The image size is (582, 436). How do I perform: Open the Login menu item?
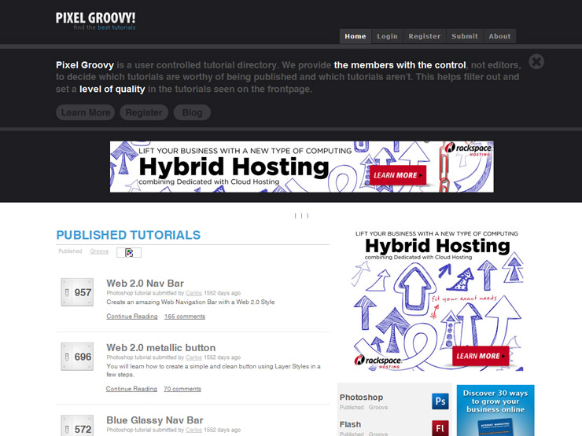(x=387, y=36)
